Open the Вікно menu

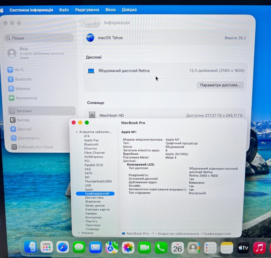point(111,9)
